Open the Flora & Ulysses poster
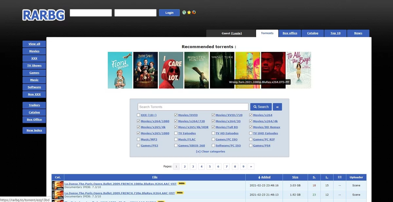393x202 pixels. (x=120, y=70)
